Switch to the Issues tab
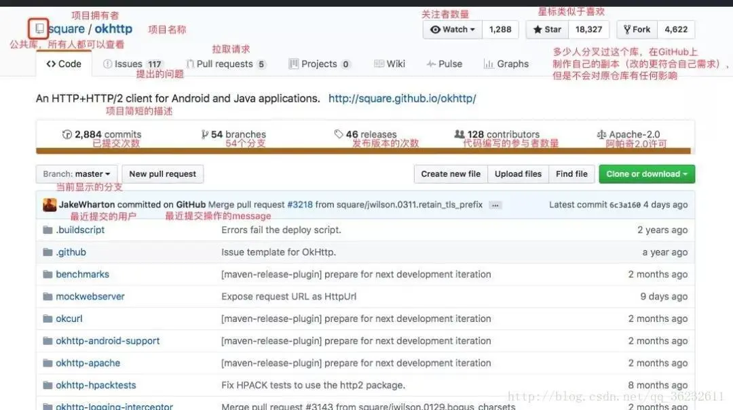 pyautogui.click(x=128, y=63)
